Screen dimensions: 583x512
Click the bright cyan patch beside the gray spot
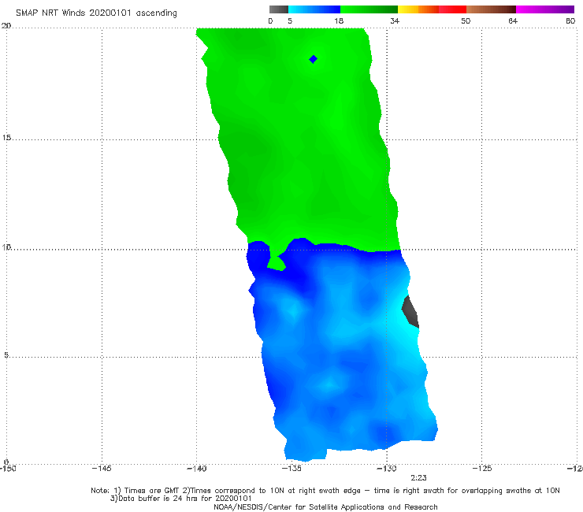pos(403,325)
